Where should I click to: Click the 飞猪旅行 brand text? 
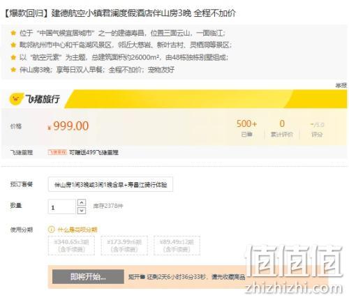(x=43, y=99)
